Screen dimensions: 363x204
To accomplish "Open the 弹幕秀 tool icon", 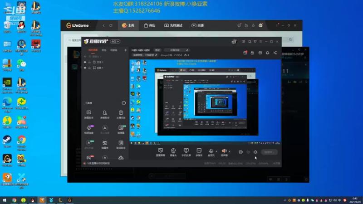I will coord(105,145).
